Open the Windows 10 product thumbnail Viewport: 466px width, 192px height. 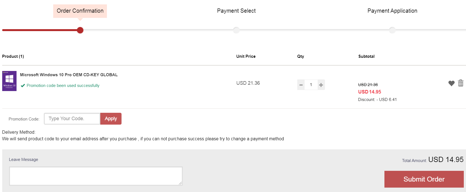click(9, 81)
